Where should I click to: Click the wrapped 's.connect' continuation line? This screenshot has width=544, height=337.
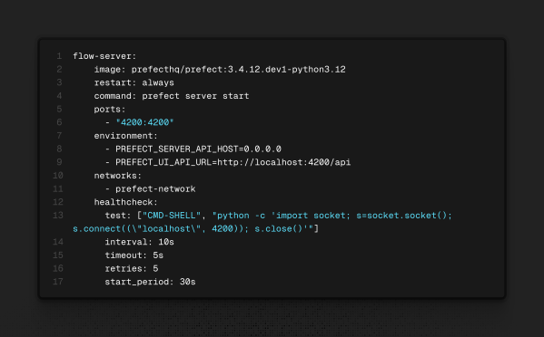coord(195,228)
